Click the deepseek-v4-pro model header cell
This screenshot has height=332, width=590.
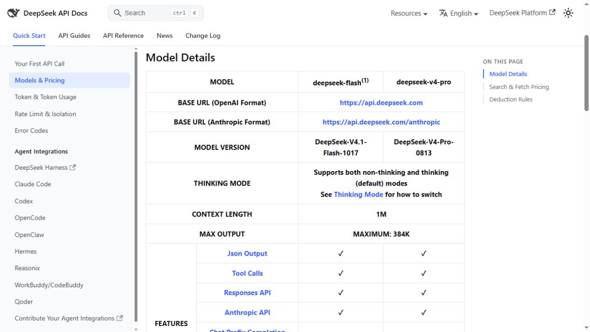[423, 82]
